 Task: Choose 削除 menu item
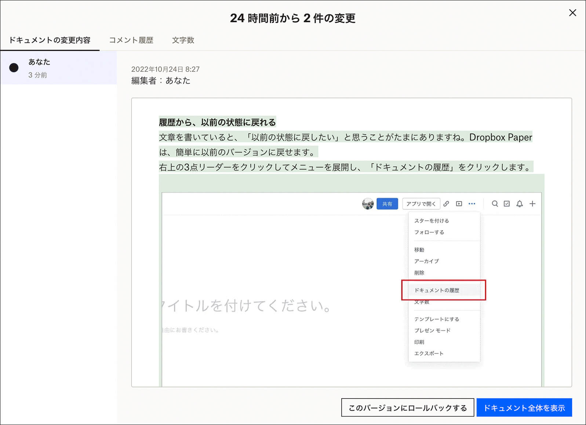[x=419, y=273]
